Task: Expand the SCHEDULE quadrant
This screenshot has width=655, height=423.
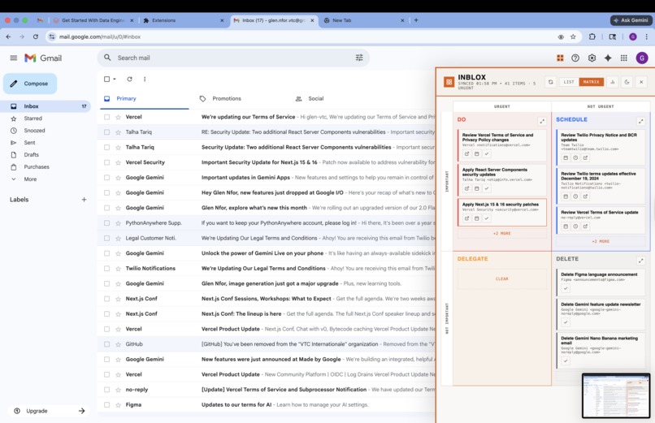Action: (640, 122)
